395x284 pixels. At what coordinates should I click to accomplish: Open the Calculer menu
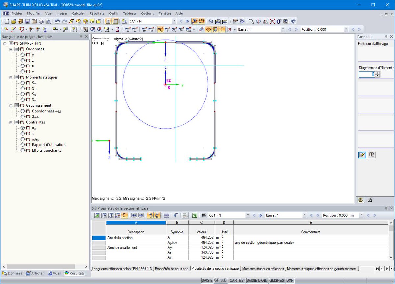tap(78, 13)
